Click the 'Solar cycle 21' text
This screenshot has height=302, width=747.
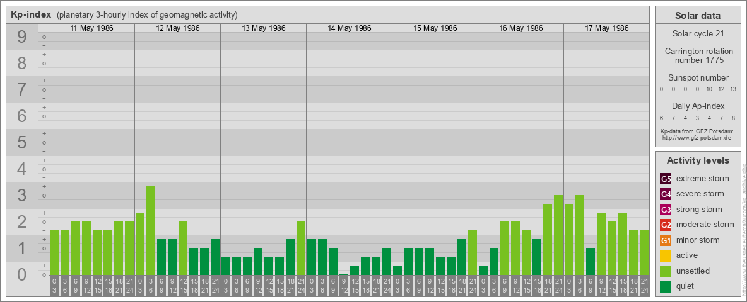tap(697, 34)
